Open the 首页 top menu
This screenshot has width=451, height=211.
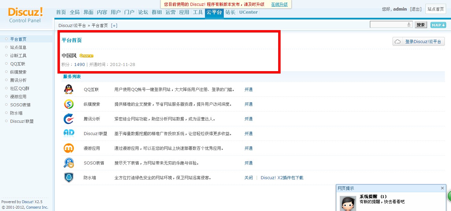click(x=61, y=12)
